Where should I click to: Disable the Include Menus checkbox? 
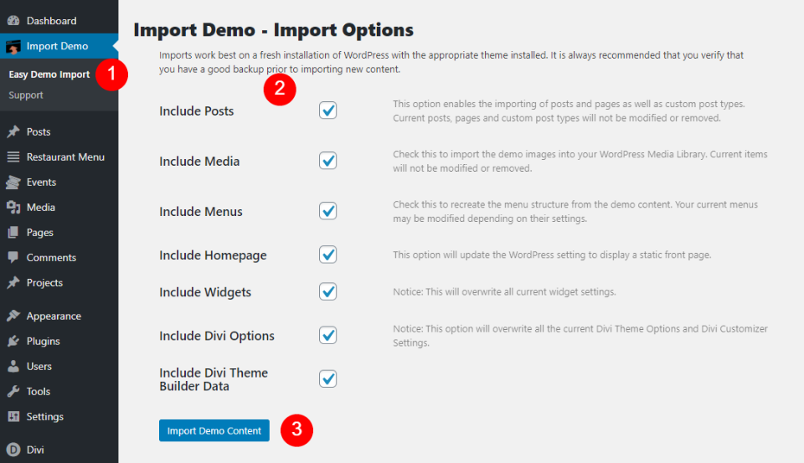click(x=328, y=211)
